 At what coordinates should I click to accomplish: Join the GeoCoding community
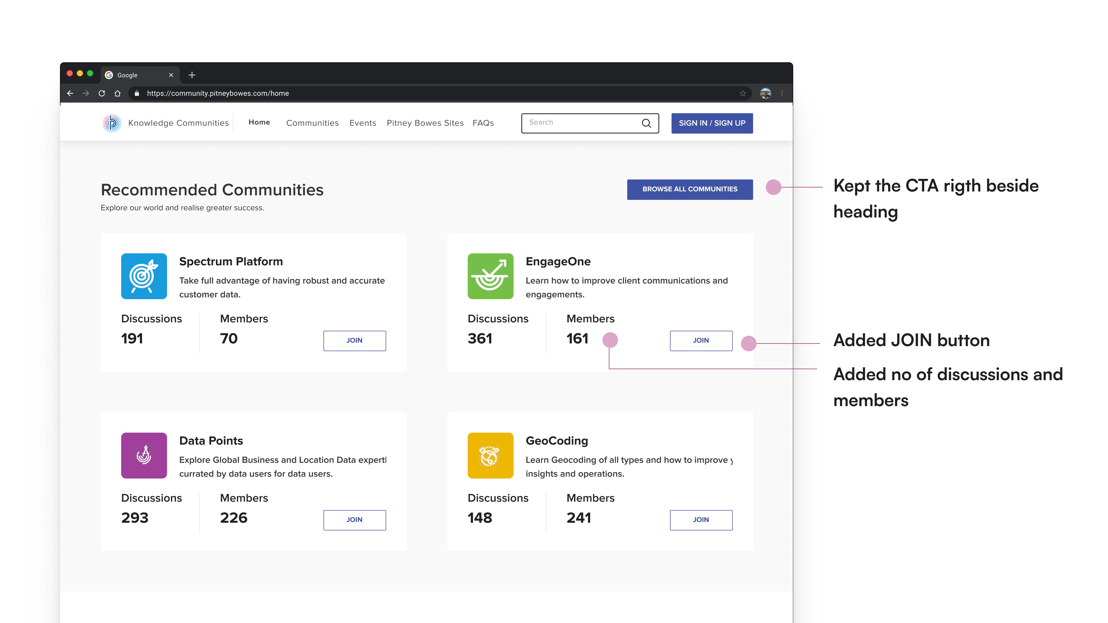[x=701, y=520]
